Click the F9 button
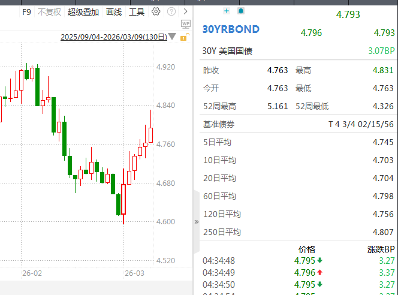The image size is (398, 295). [26, 11]
